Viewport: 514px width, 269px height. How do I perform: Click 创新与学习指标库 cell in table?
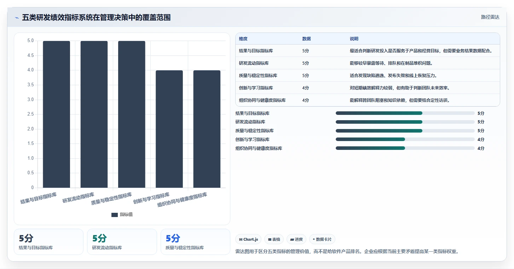coord(256,88)
